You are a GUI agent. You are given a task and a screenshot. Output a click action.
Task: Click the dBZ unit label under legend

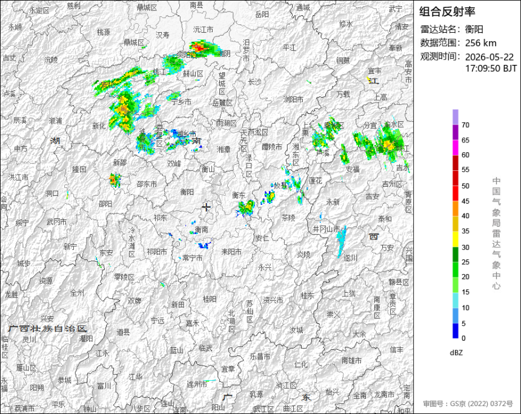[456, 353]
